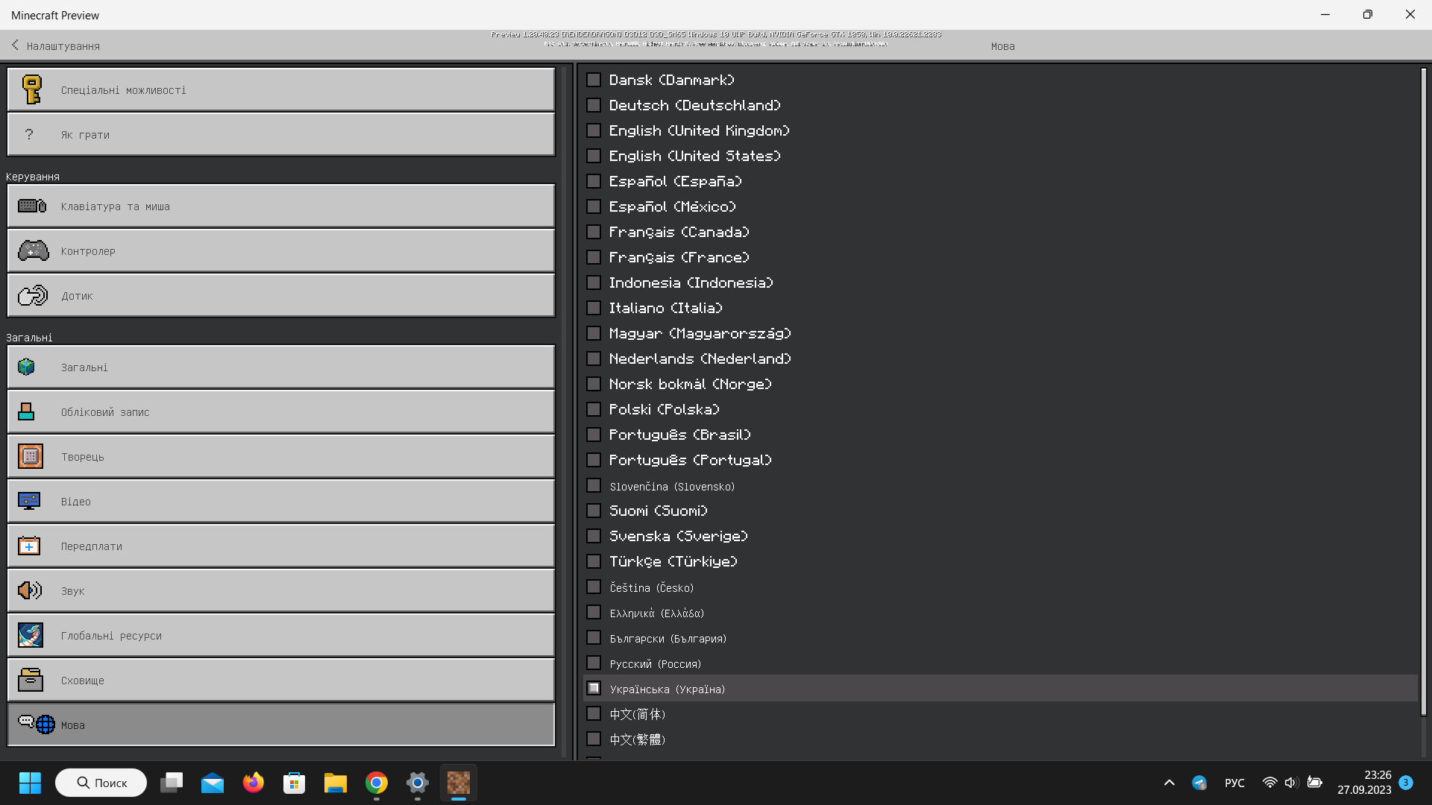Click the Norsk bokmål (Norge) language label

(691, 384)
